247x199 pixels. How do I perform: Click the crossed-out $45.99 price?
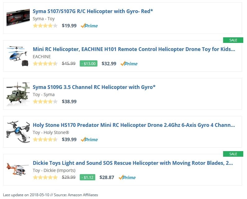69,64
